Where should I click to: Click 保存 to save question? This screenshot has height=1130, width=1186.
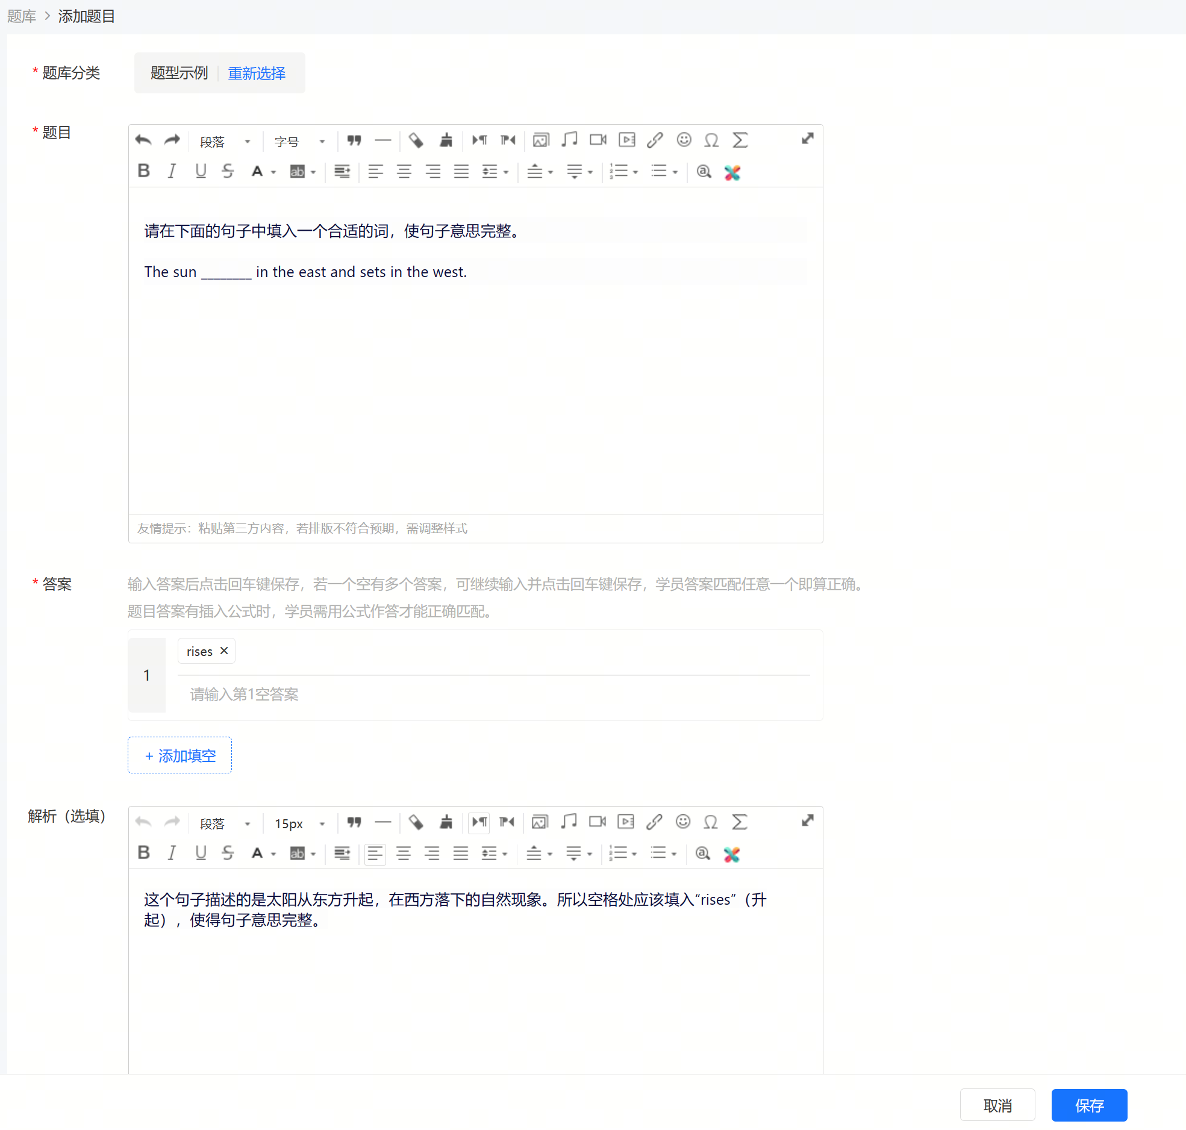[1089, 1105]
